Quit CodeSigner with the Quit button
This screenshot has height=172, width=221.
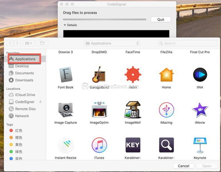161,20
